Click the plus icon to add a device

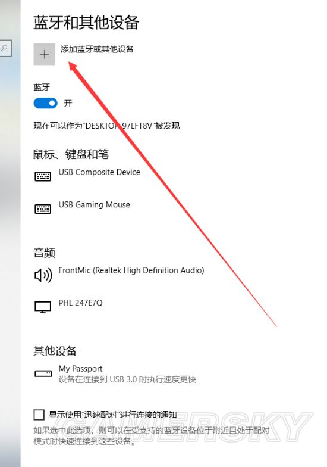tap(44, 54)
